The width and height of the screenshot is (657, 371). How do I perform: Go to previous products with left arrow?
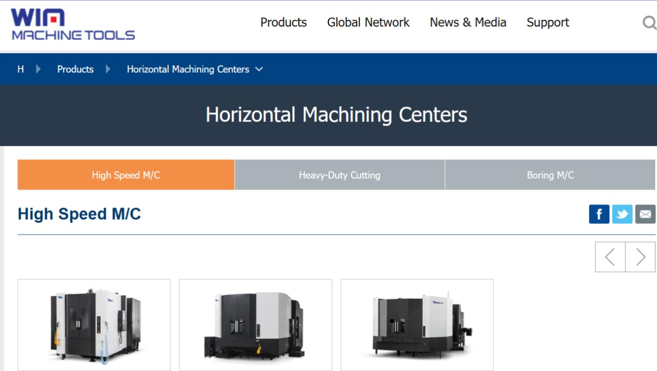tap(610, 257)
